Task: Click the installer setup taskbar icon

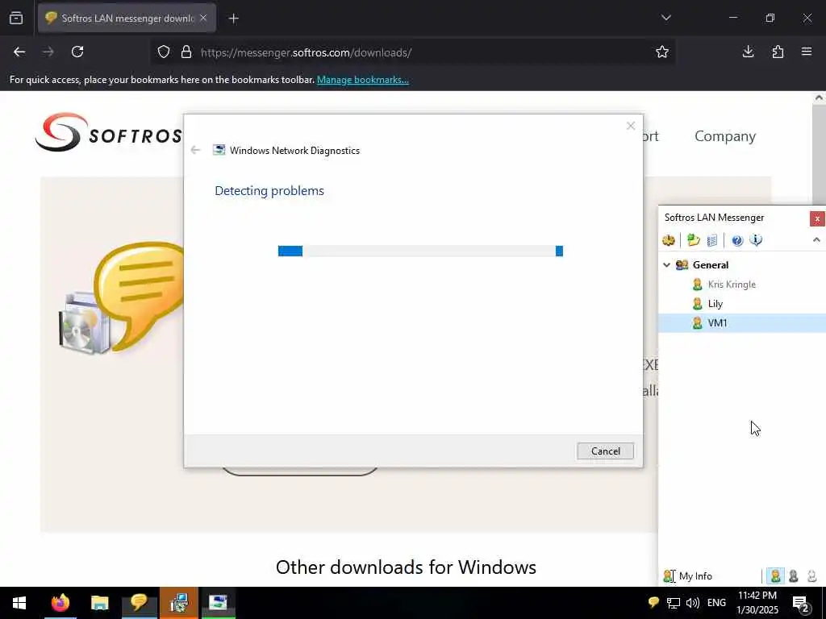Action: 179,603
